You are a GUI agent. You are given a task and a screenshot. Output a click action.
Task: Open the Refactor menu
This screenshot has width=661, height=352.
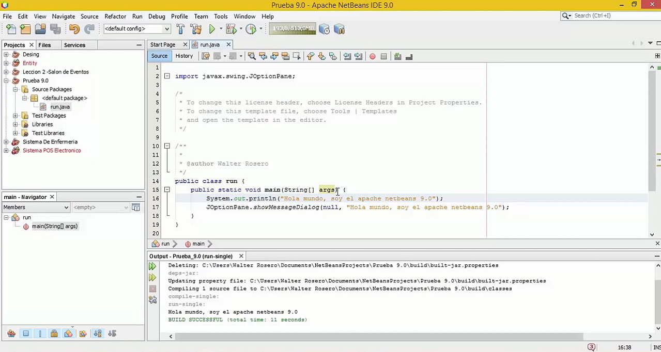(x=115, y=16)
